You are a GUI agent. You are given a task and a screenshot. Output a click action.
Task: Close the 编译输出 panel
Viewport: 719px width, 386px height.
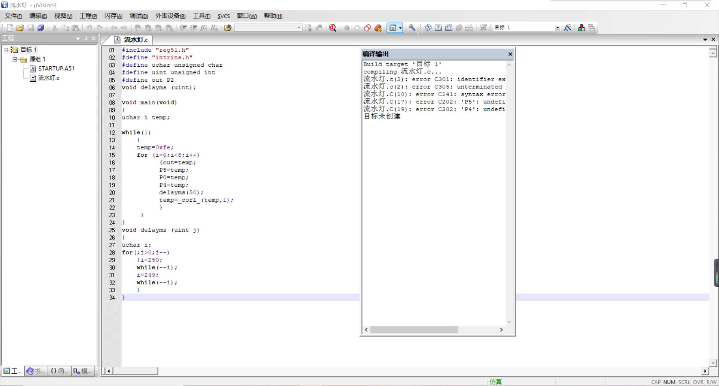tap(510, 54)
